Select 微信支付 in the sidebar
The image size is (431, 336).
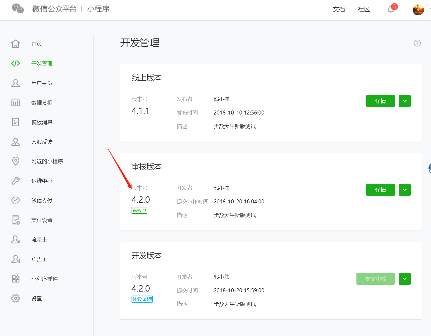[x=42, y=200]
